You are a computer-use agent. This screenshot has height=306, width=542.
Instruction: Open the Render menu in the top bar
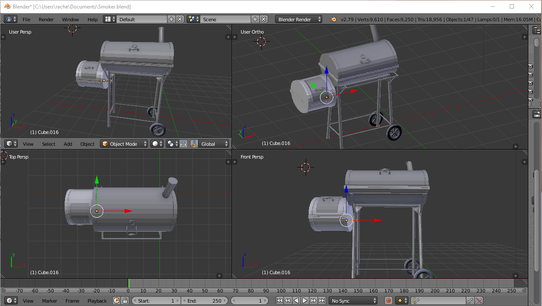click(x=46, y=19)
